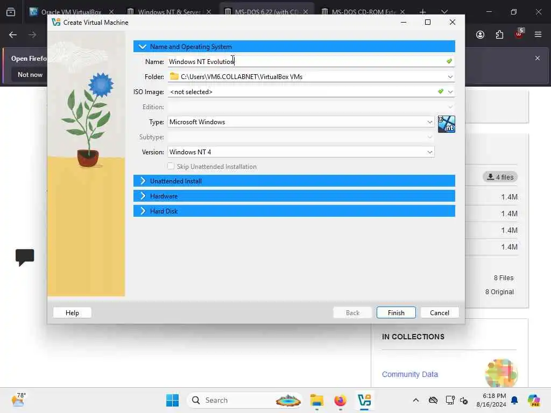Switch to MS-DOS CD-ROM Extension tab
Viewport: 551px width, 413px height.
click(363, 12)
